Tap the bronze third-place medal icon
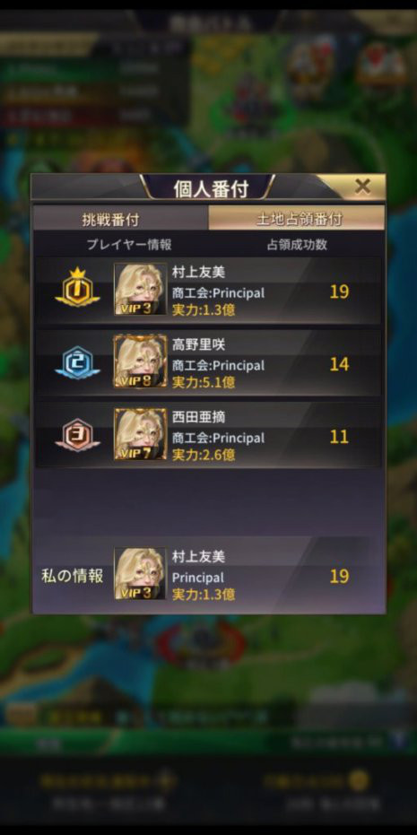The image size is (417, 835). pyautogui.click(x=77, y=436)
